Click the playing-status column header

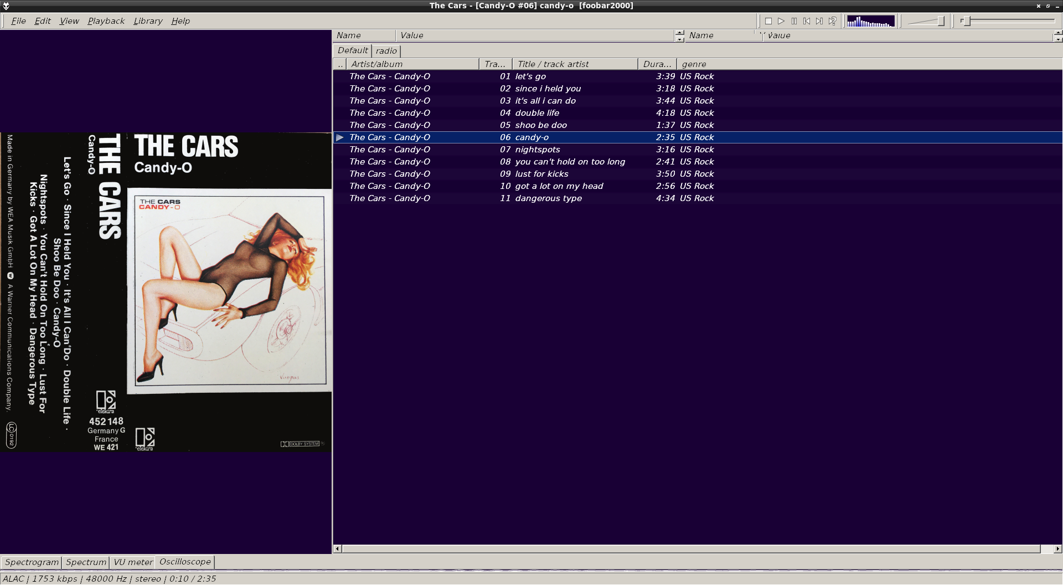[340, 64]
